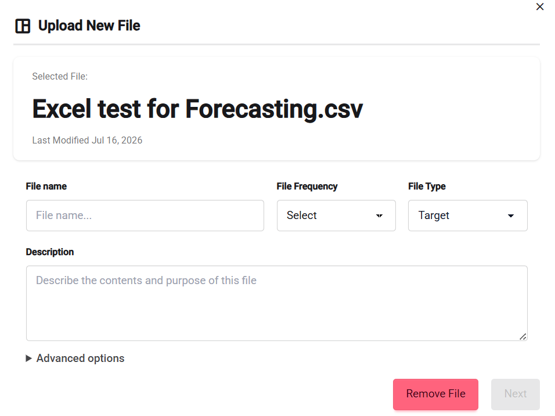Close the Upload New File dialog
The width and height of the screenshot is (555, 416).
click(x=539, y=7)
